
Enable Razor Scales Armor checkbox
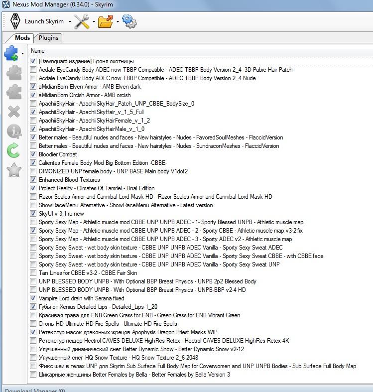[33, 197]
